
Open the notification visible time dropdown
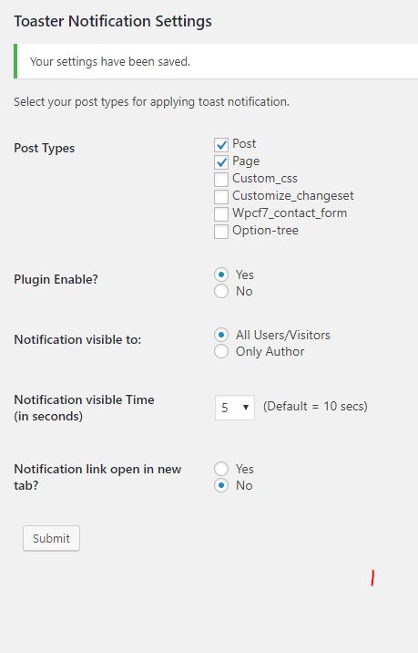[x=235, y=408]
